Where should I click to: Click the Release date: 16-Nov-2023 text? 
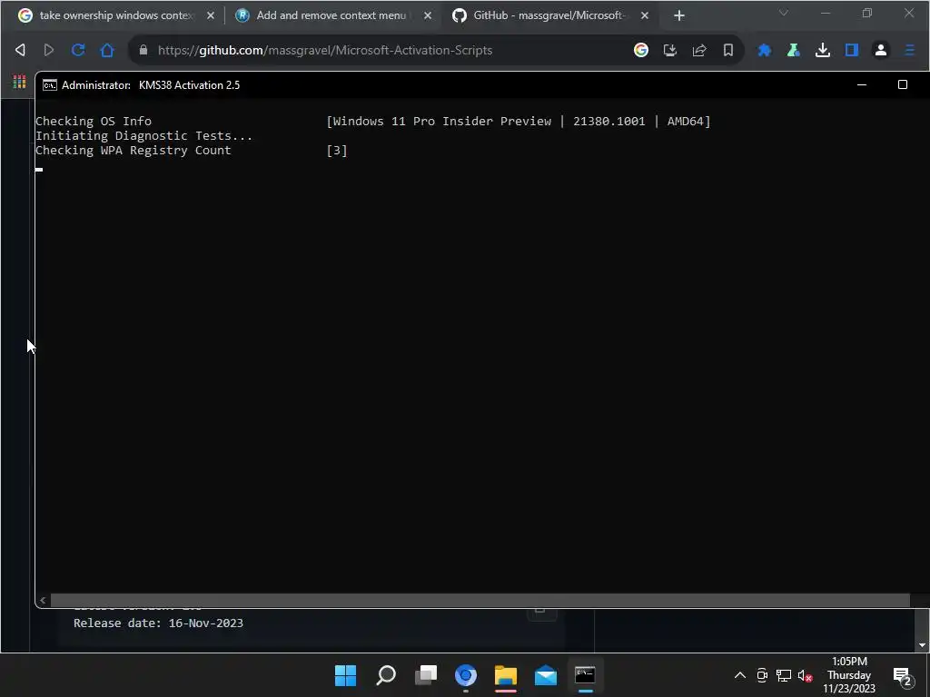pyautogui.click(x=158, y=623)
